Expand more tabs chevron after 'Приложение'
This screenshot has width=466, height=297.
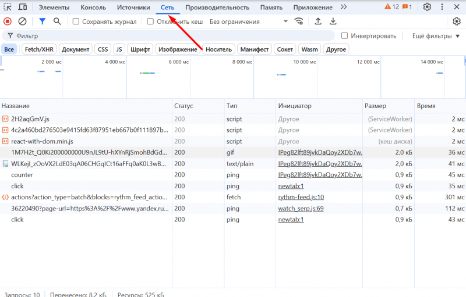click(343, 7)
